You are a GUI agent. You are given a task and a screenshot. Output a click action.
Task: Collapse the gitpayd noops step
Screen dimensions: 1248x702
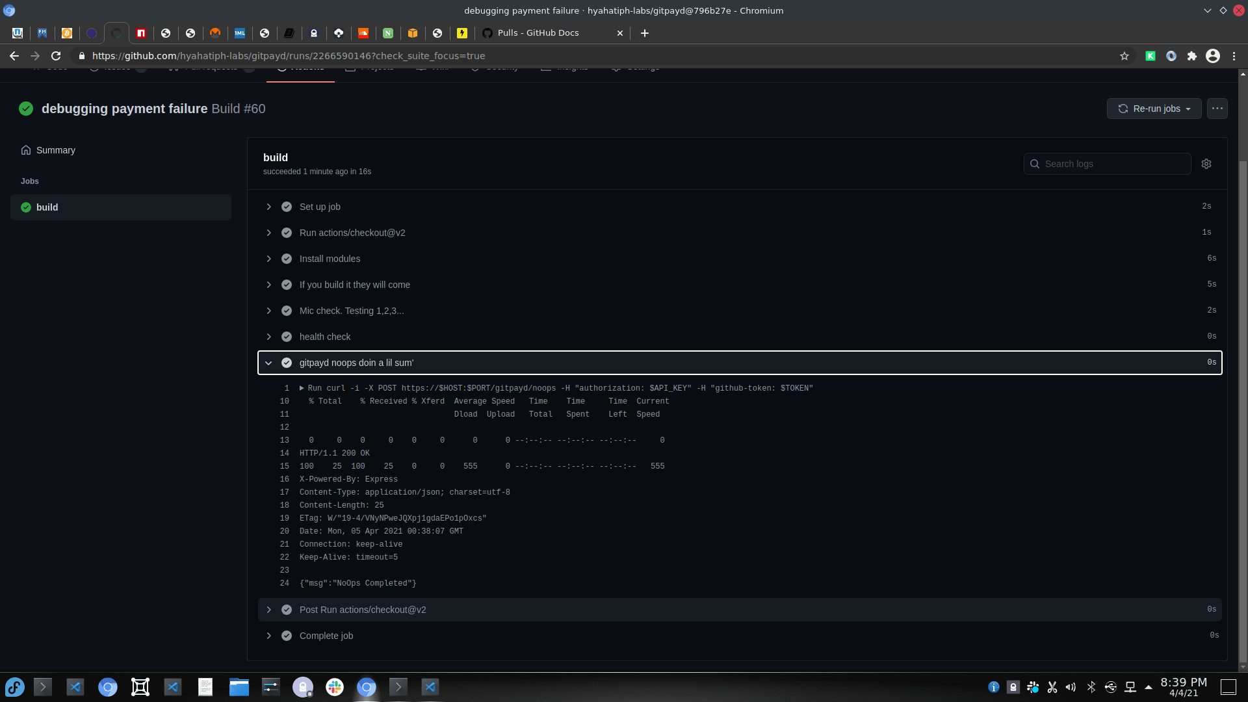[x=268, y=363]
